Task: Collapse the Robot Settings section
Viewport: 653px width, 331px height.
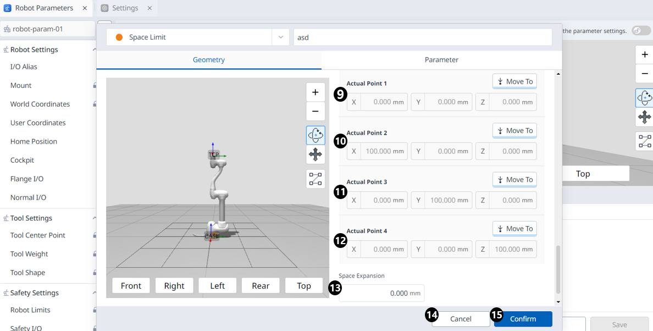Action: click(94, 49)
